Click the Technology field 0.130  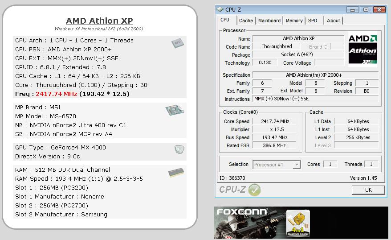click(265, 63)
